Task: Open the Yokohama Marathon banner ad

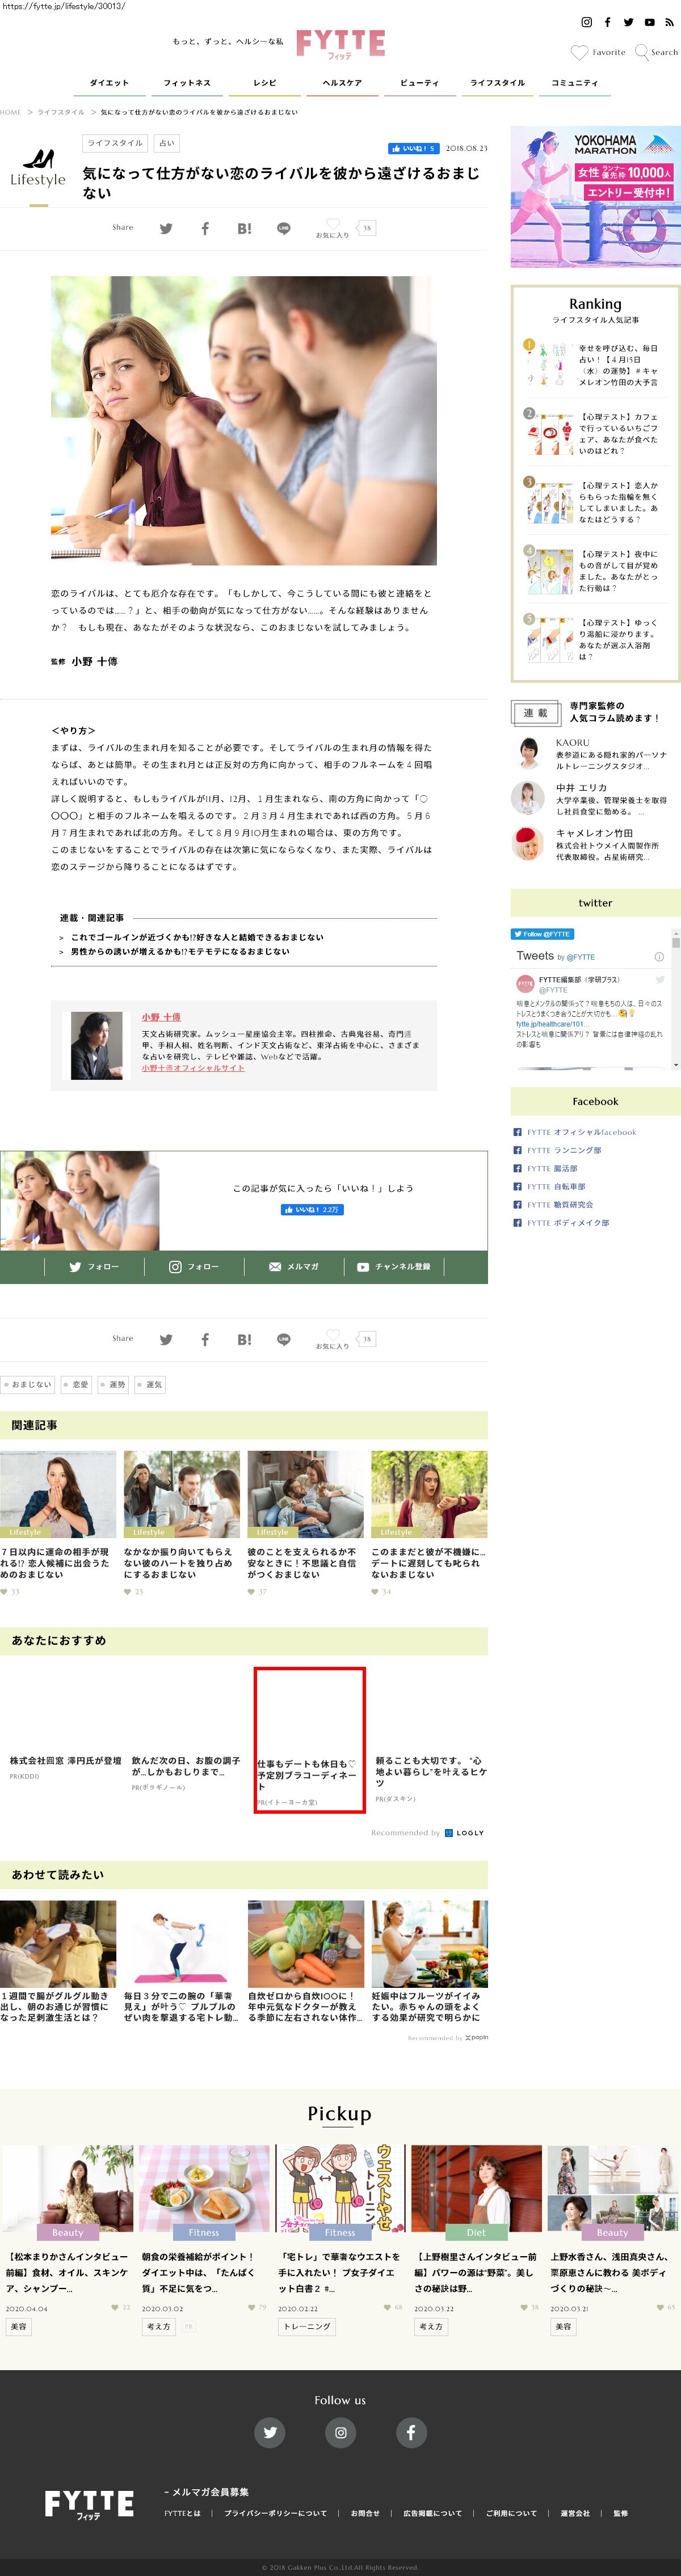Action: (x=595, y=197)
